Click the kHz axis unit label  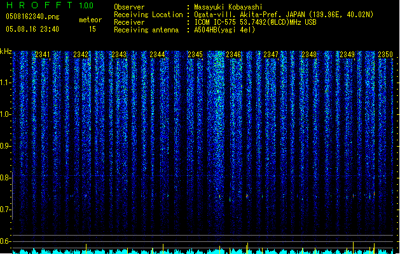(x=6, y=51)
